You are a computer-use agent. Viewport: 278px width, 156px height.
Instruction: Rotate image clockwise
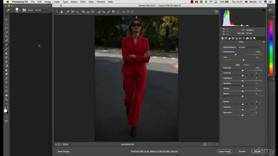click(132, 12)
